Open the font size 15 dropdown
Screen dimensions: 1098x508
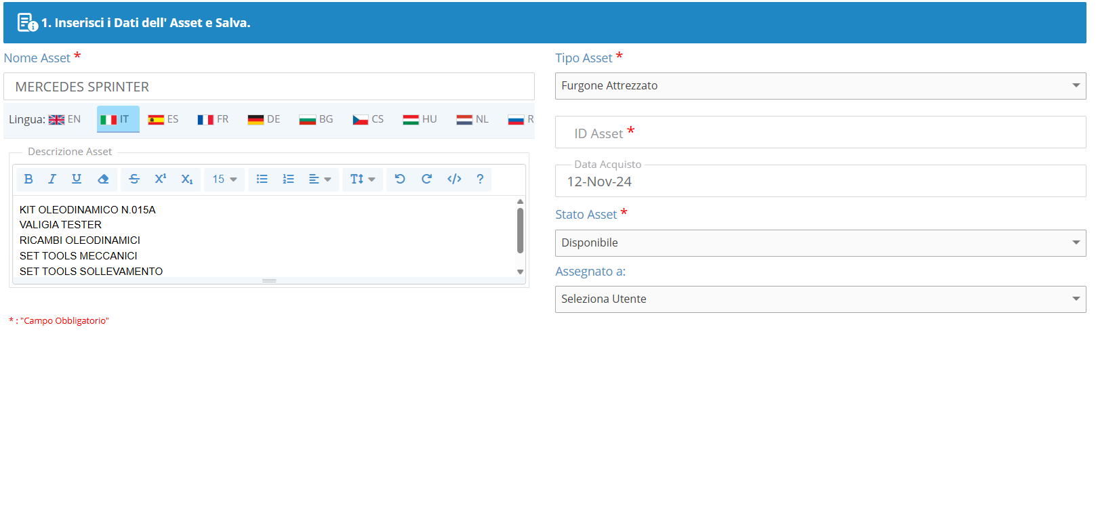pyautogui.click(x=224, y=179)
